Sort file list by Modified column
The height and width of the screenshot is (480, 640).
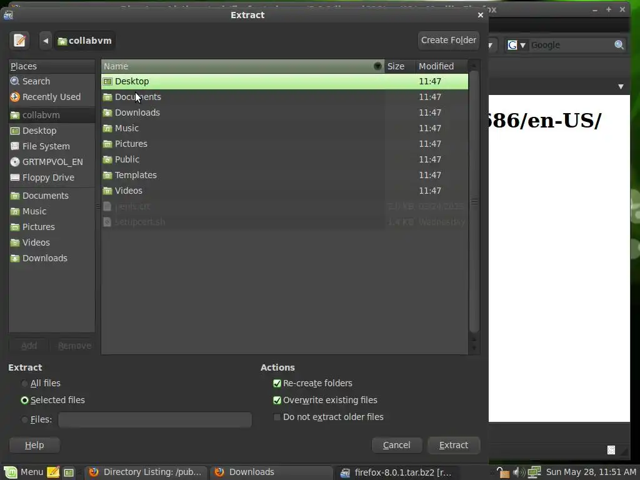(442, 66)
